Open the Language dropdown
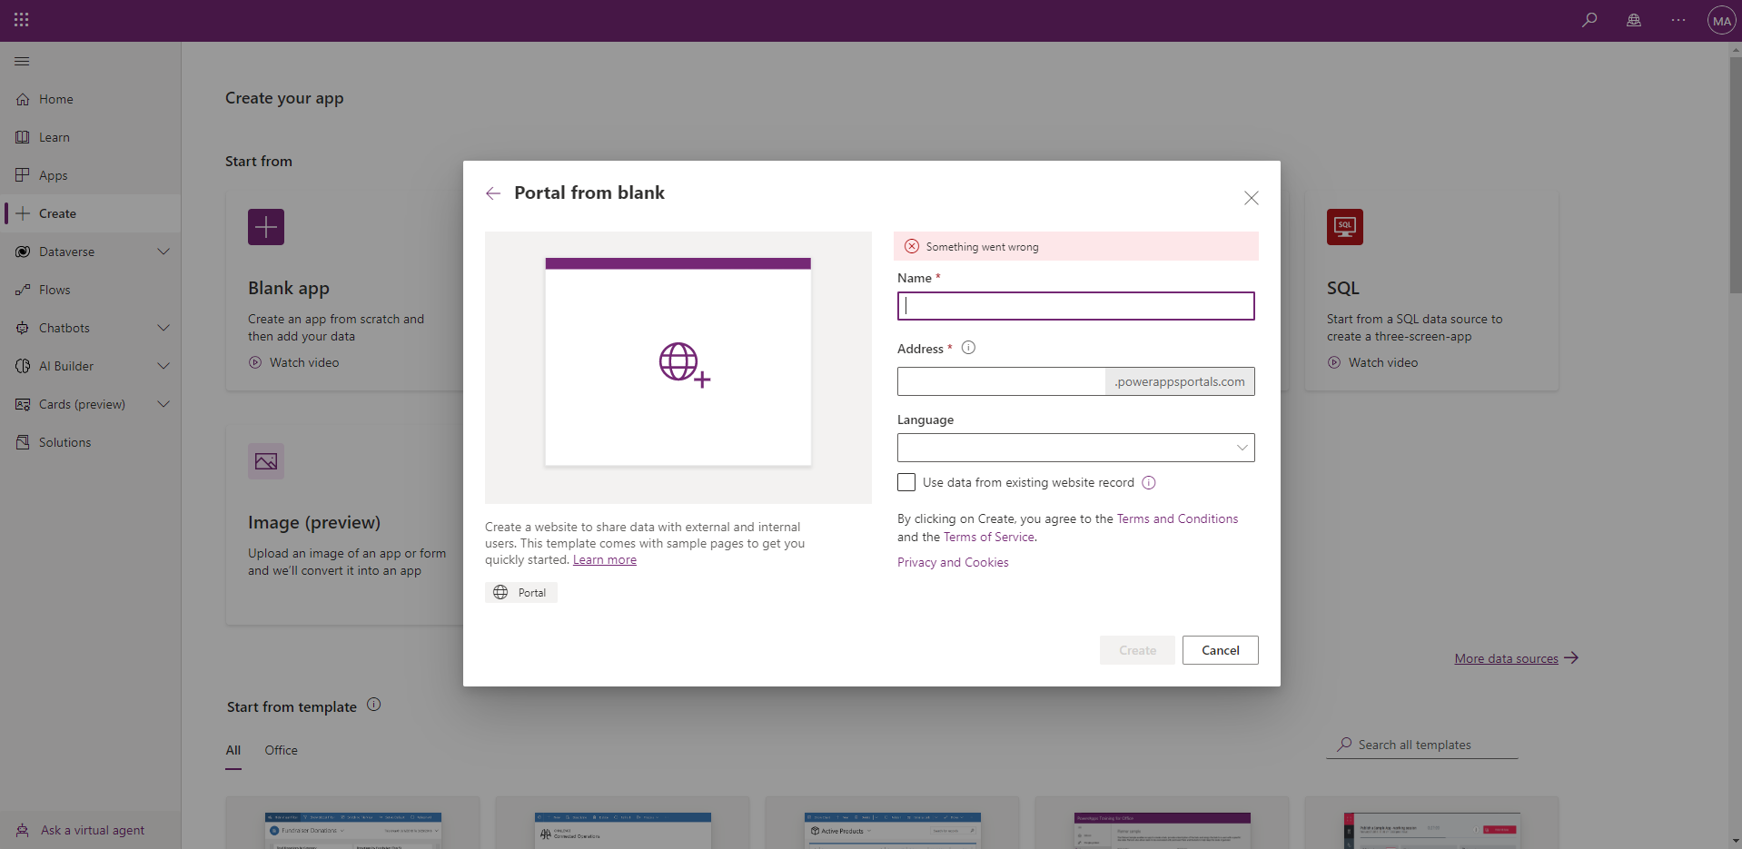This screenshot has height=849, width=1742. [1075, 448]
